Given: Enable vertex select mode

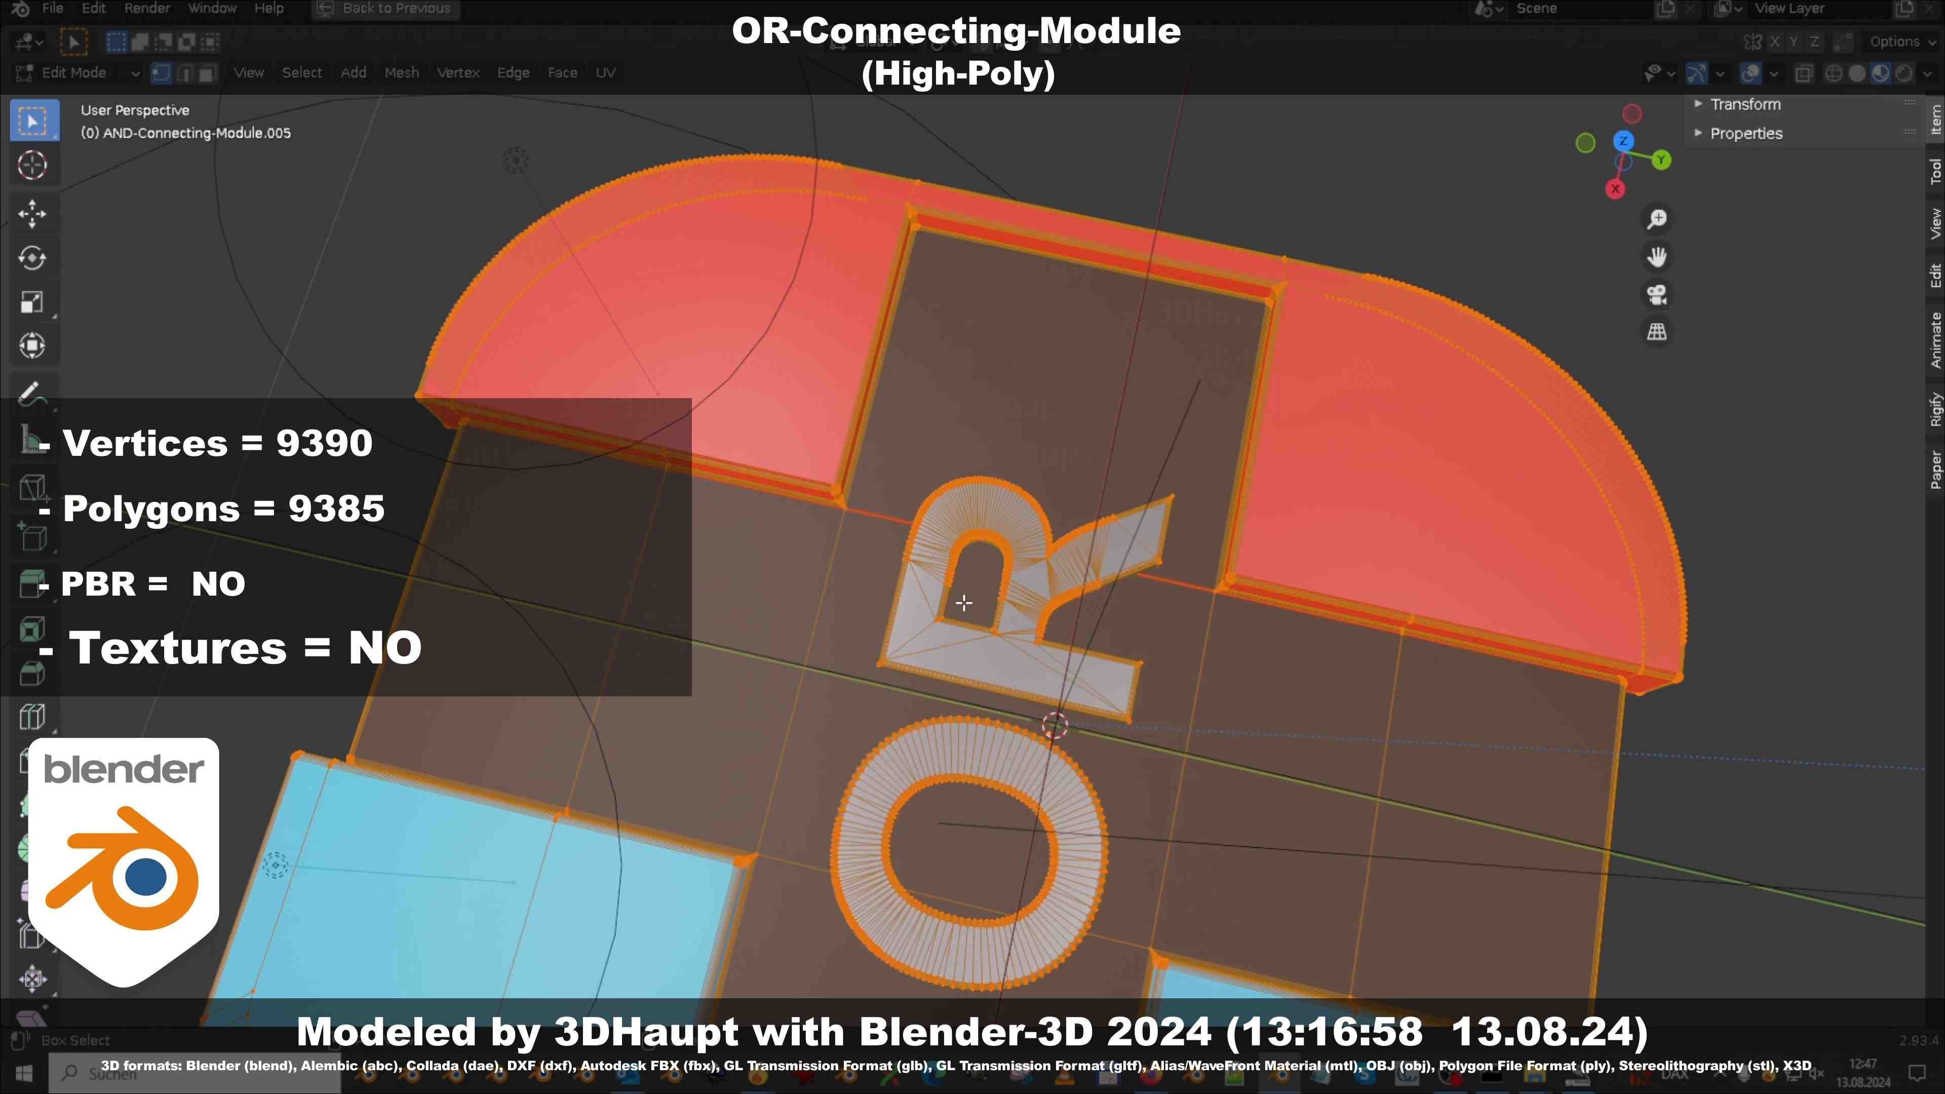Looking at the screenshot, I should (x=161, y=73).
